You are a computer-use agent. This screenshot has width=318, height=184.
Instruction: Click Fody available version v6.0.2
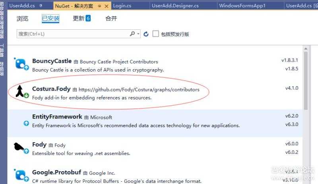coord(292,152)
